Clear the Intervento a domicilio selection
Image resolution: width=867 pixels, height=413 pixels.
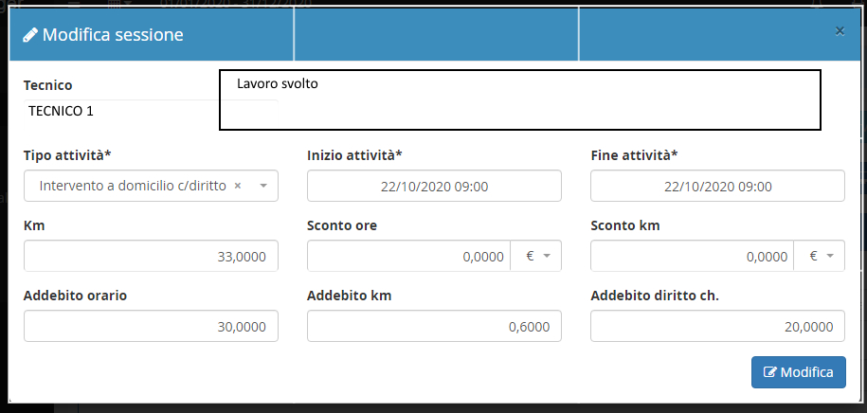238,186
